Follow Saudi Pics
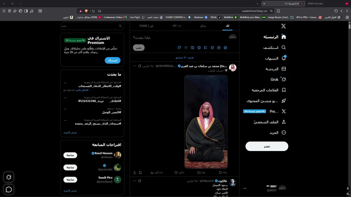This screenshot has width=351, height=197. [70, 180]
